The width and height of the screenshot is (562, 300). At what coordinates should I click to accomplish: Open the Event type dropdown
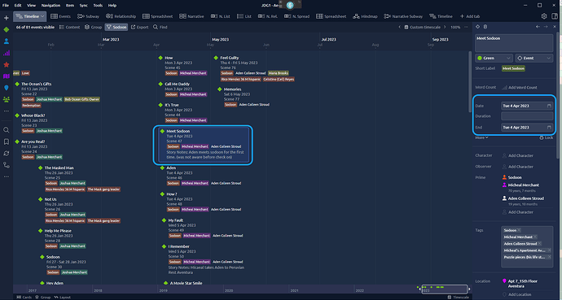[x=534, y=58]
